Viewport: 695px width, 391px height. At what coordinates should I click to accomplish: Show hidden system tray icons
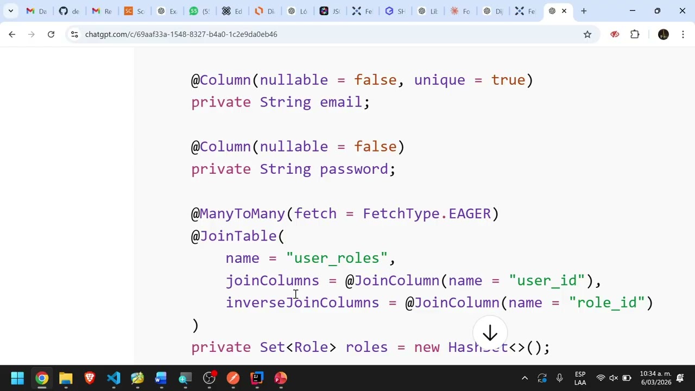tap(525, 378)
